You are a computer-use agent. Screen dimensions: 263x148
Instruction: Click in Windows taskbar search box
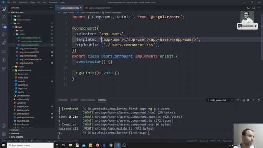30,145
